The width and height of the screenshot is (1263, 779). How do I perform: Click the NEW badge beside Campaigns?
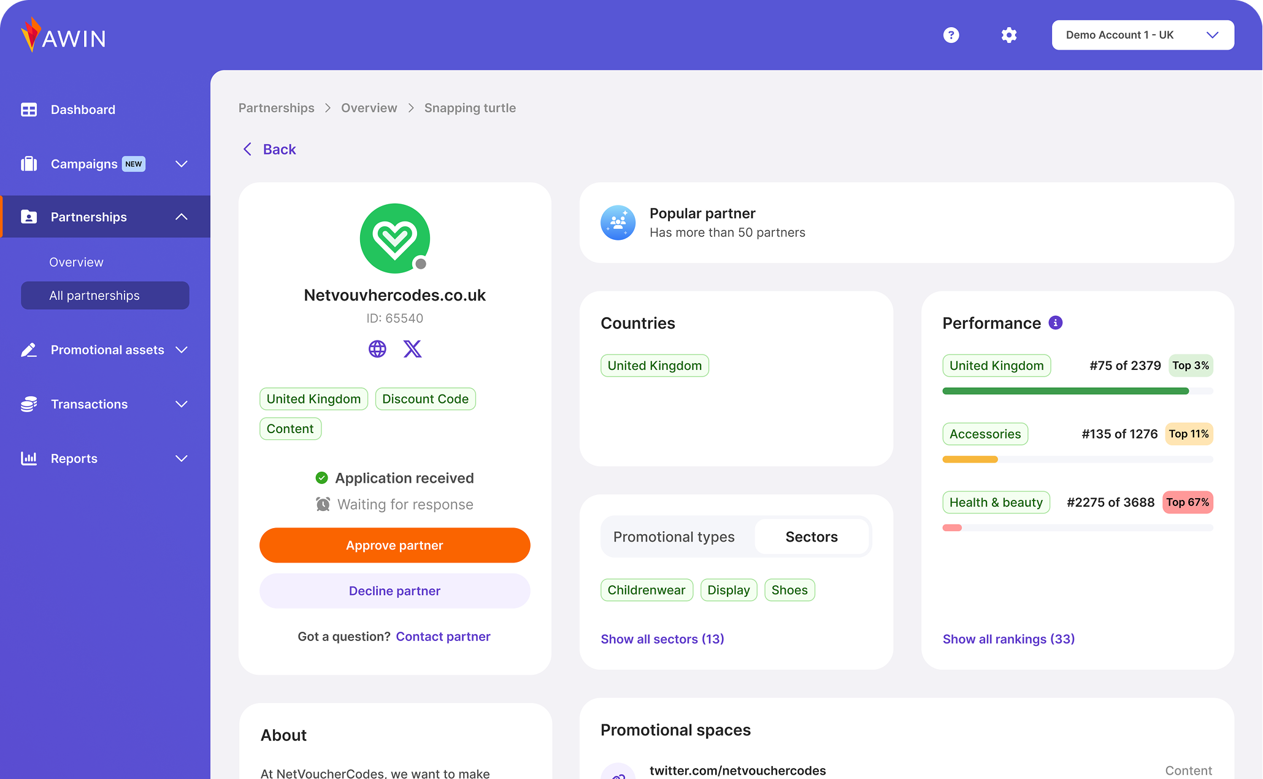pyautogui.click(x=134, y=164)
